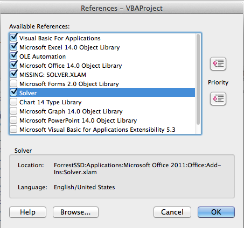Select 'Microsoft Office 14.0 Object Library' row
The image size is (244, 228).
pyautogui.click(x=102, y=66)
